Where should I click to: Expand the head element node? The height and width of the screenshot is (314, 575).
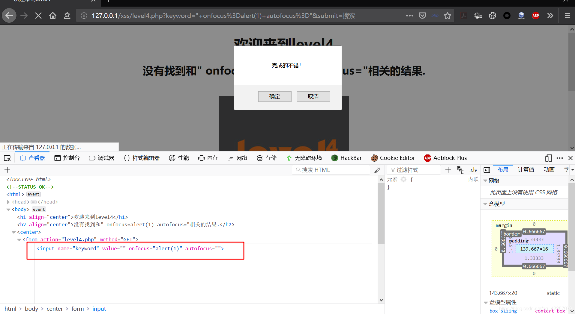pos(8,202)
